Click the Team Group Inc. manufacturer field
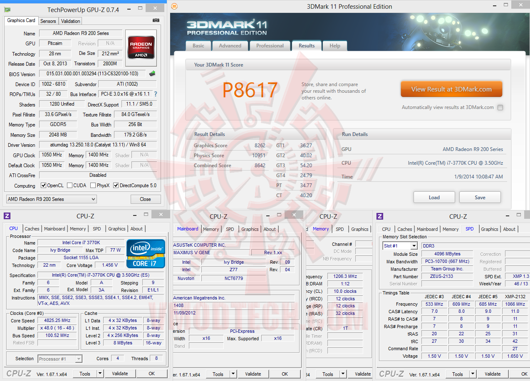Viewport: 530px width, 381px height. point(447,269)
